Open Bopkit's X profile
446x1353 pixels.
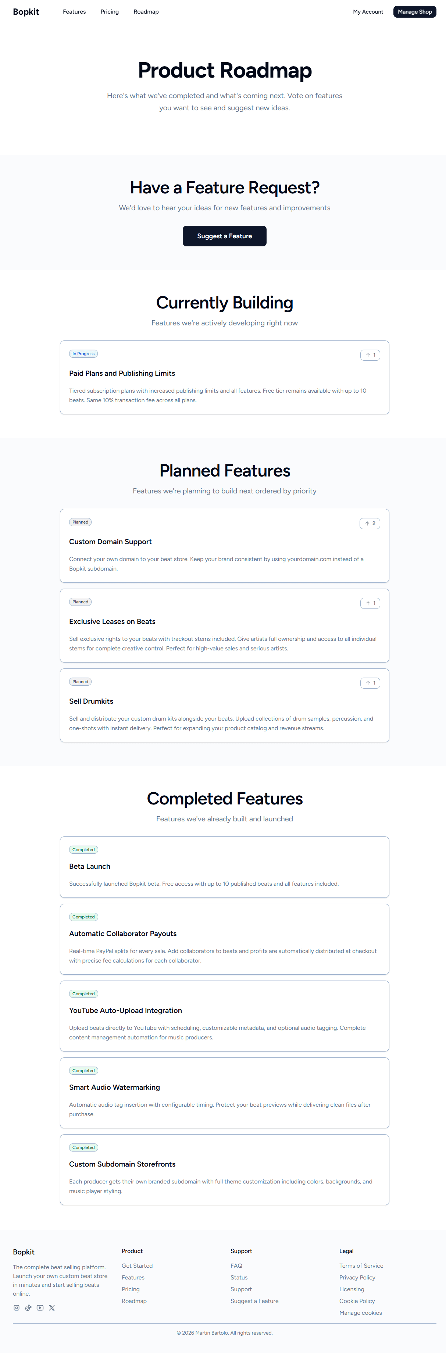[x=51, y=1308]
